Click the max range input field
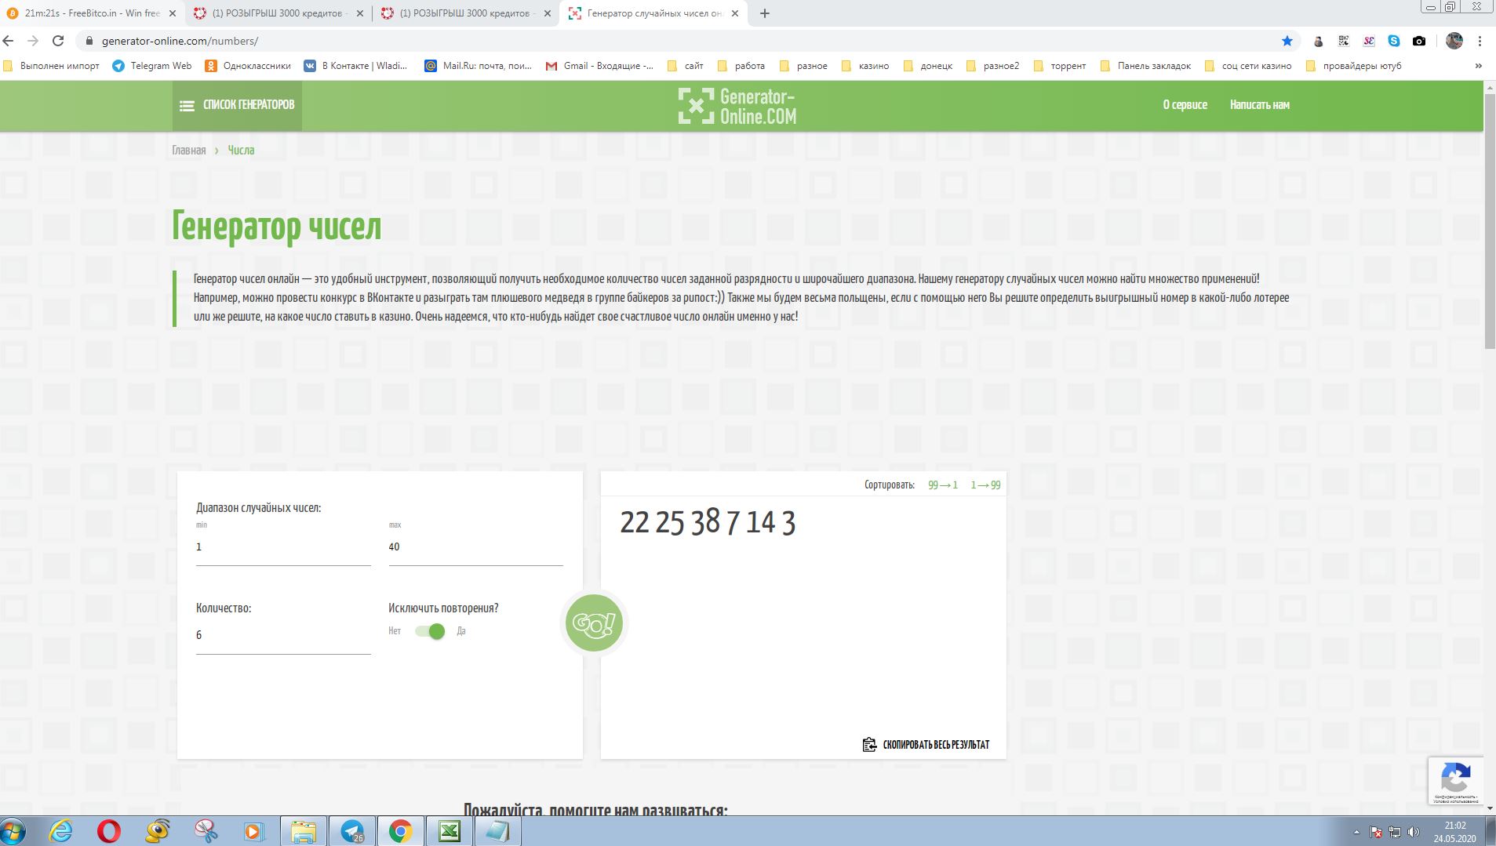 [475, 547]
